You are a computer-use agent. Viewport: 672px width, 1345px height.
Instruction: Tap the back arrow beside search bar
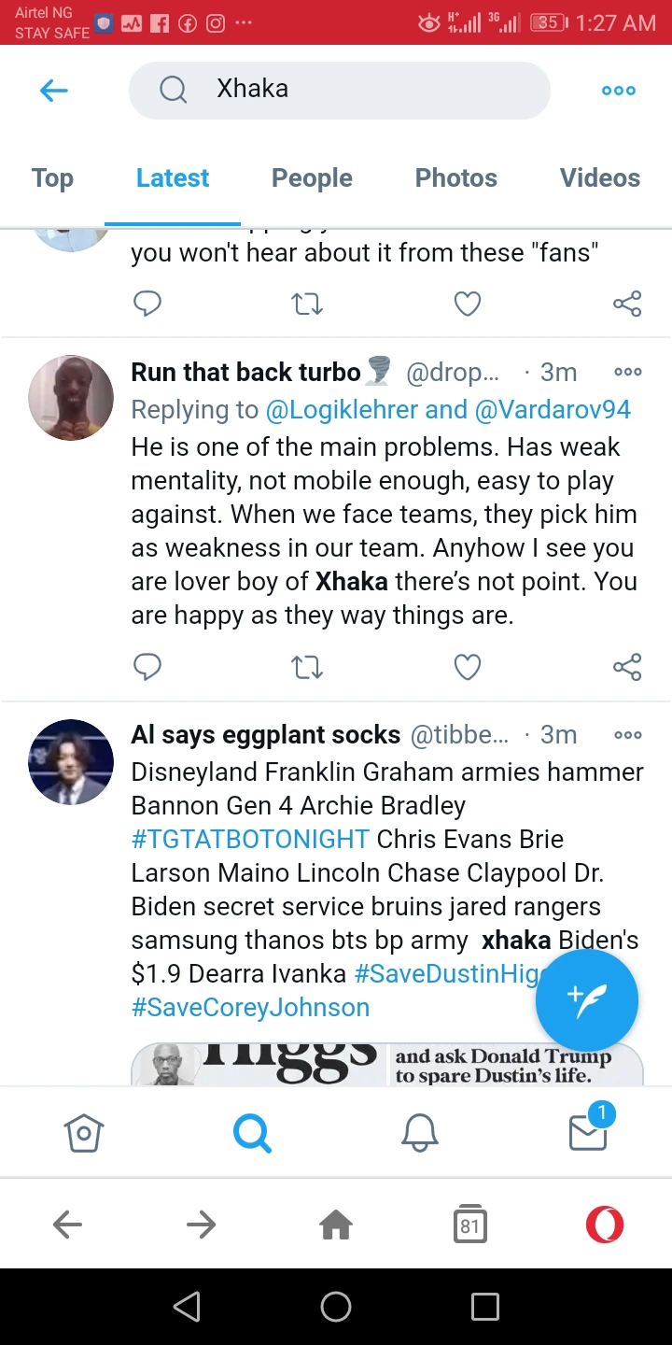click(54, 91)
